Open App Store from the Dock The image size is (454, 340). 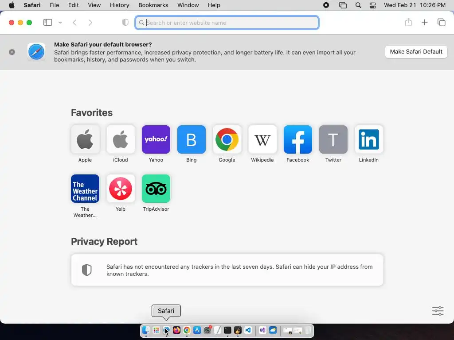[197, 330]
